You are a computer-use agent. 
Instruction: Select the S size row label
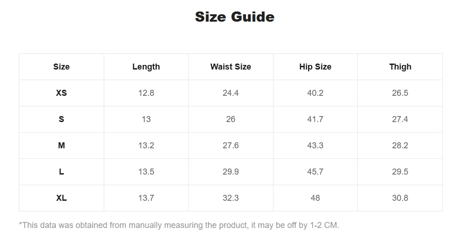pyautogui.click(x=61, y=119)
